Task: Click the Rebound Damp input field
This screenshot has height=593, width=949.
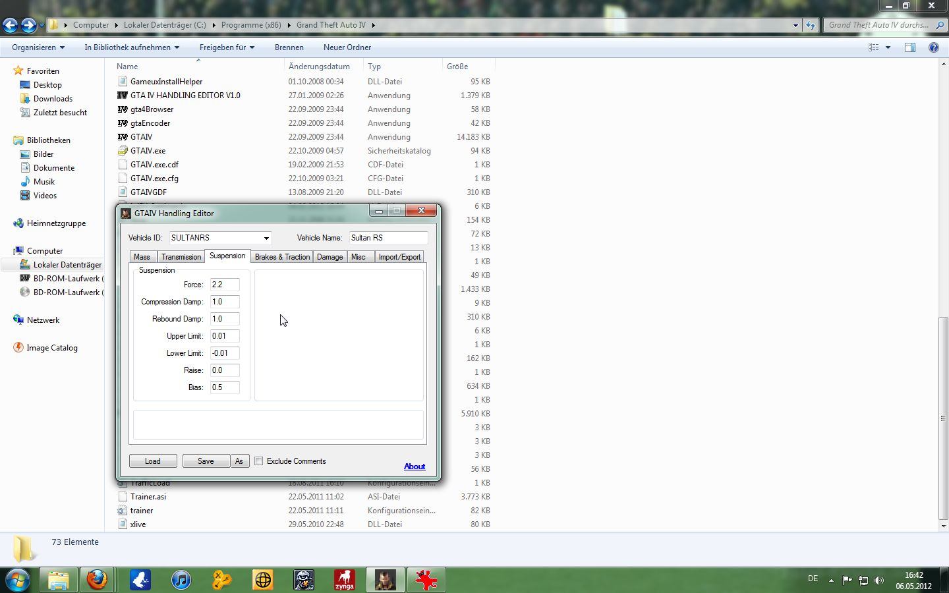Action: tap(225, 319)
